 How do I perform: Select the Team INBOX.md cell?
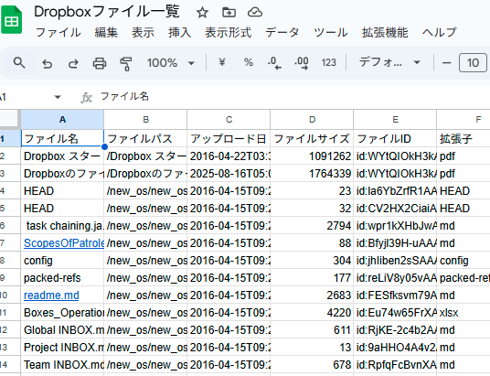[x=62, y=365]
